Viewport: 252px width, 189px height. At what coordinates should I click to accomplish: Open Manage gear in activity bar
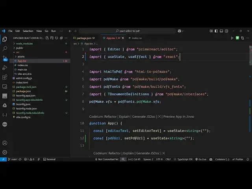coord(5,152)
